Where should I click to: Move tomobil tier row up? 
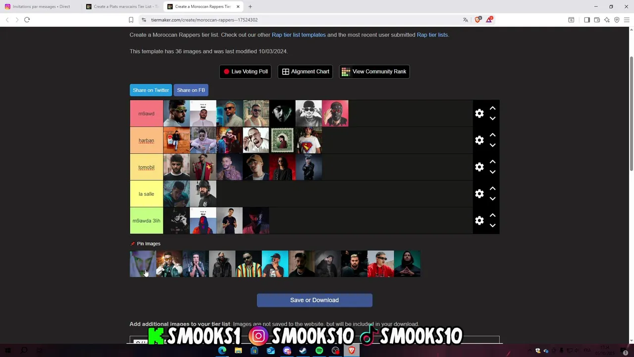(x=492, y=162)
